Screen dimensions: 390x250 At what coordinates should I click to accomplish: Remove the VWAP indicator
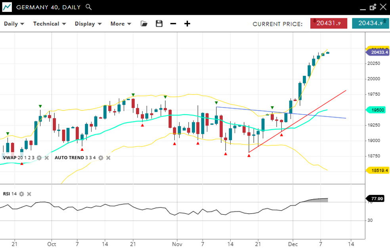pyautogui.click(x=46, y=158)
